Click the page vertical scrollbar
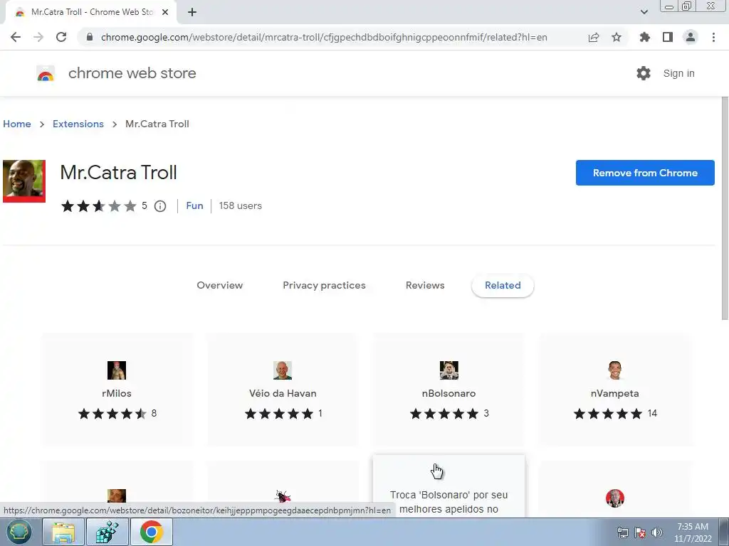 pos(725,209)
